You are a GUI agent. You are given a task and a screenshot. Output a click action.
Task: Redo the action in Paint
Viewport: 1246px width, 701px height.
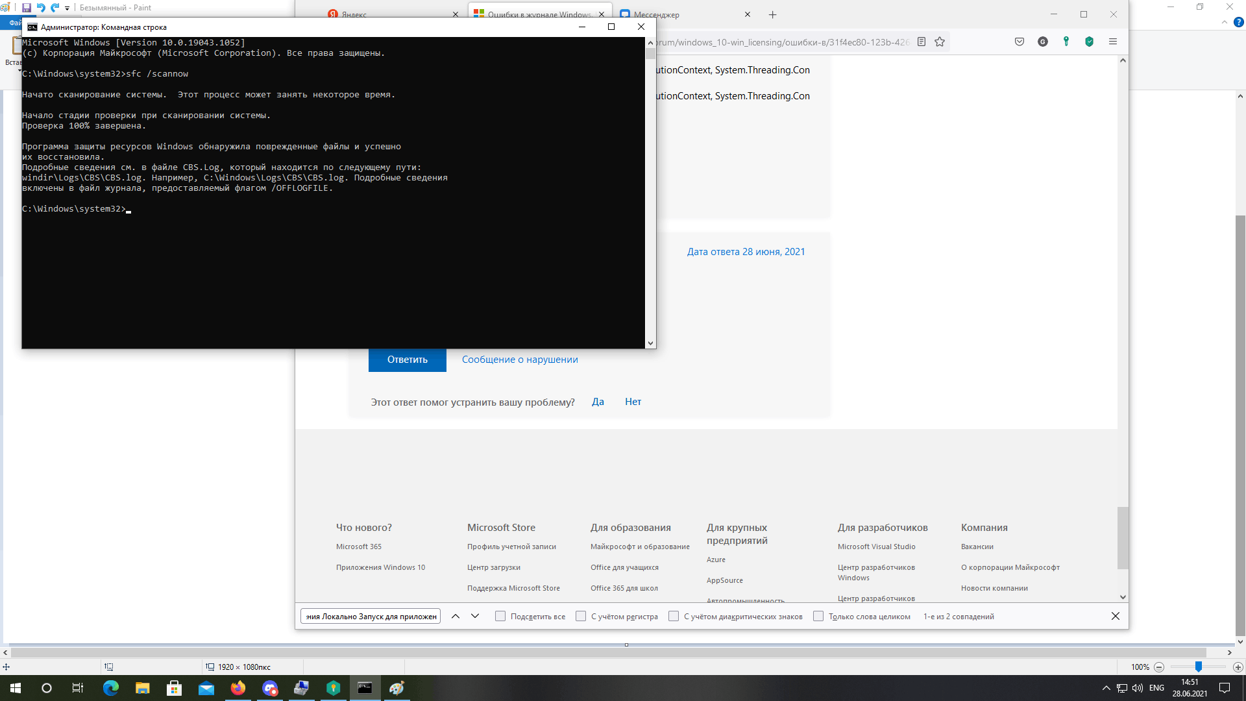(x=55, y=8)
